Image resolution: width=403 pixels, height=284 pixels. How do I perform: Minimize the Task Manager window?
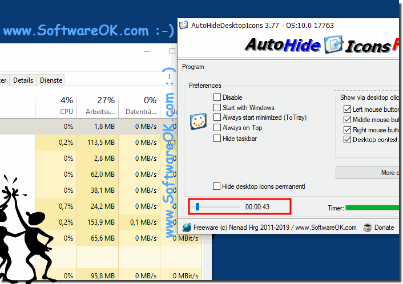point(147,51)
